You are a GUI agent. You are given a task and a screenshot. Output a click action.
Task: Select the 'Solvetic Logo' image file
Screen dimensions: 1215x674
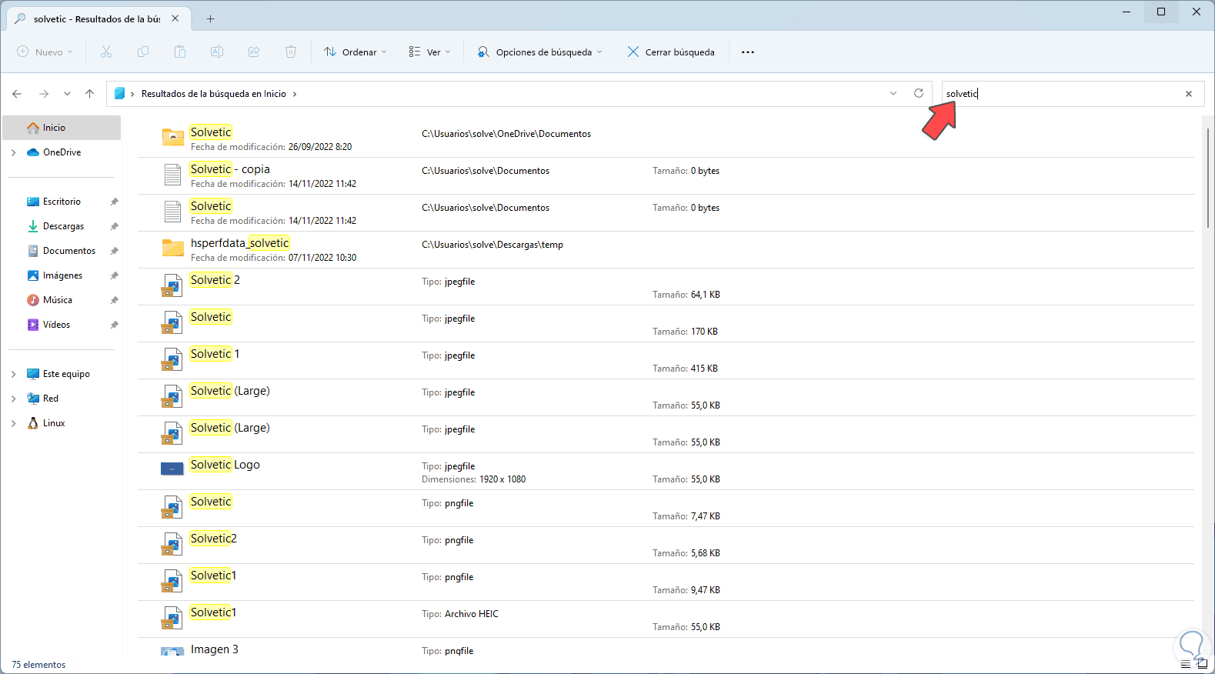coord(666,472)
